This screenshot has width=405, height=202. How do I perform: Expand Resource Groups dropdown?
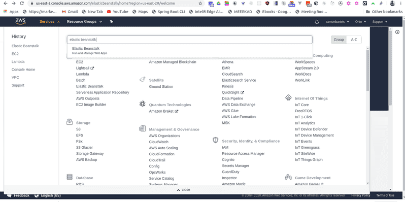[x=84, y=22]
